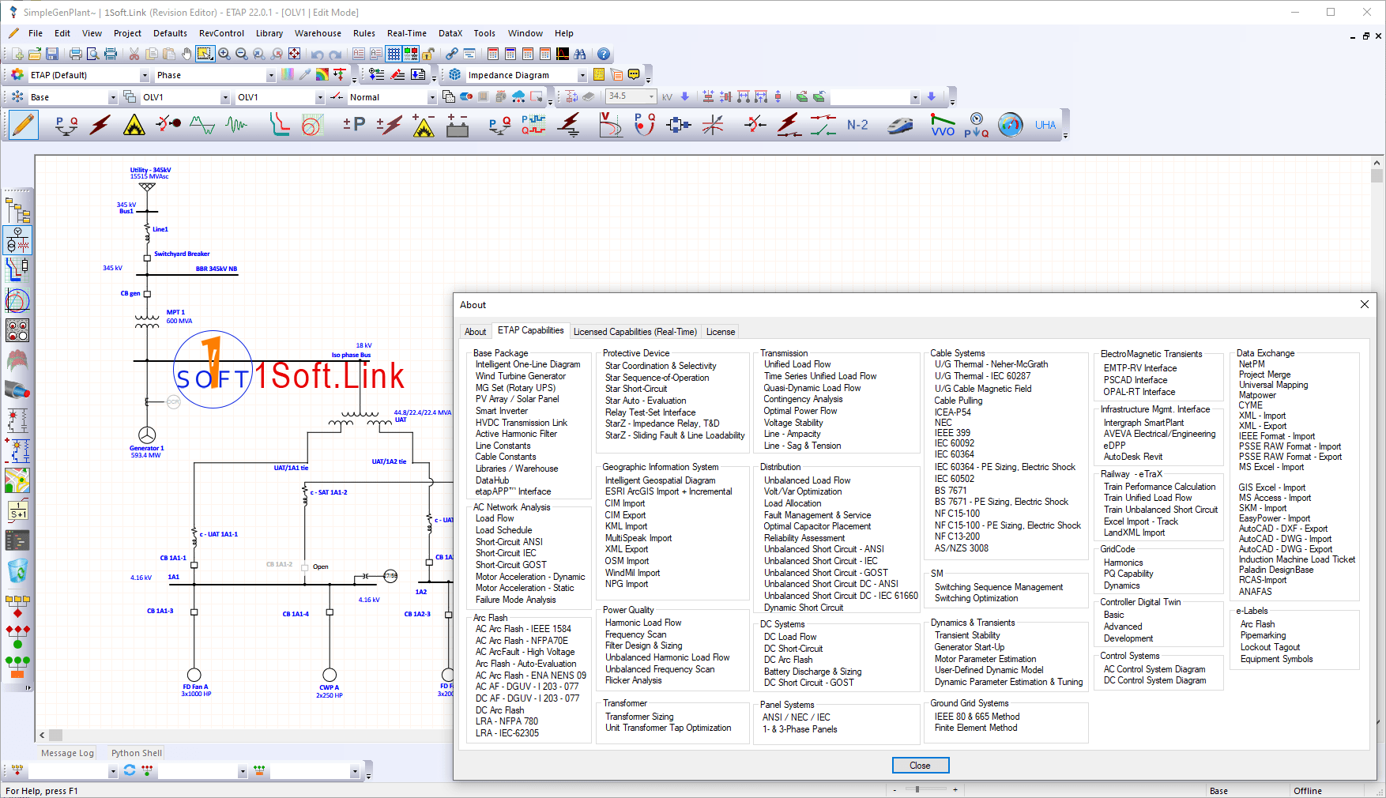Expand the Impedance Diagram dropdown
This screenshot has height=798, width=1386.
pyautogui.click(x=582, y=76)
